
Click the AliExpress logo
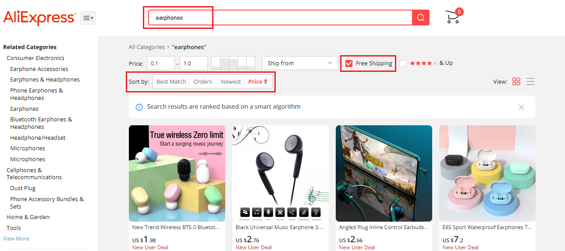[x=39, y=18]
